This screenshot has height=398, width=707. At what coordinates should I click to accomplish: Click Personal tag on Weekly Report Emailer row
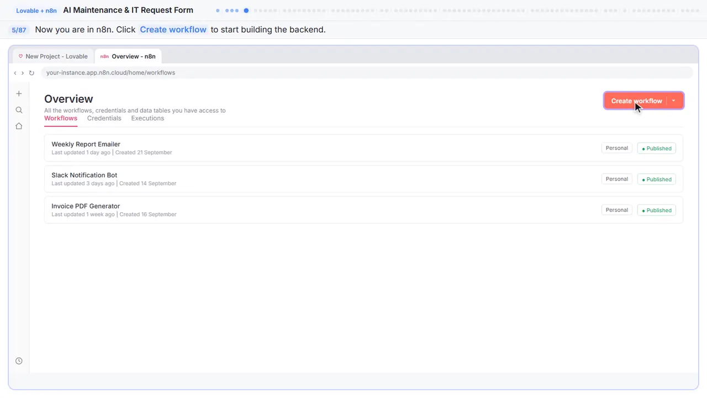coord(617,148)
